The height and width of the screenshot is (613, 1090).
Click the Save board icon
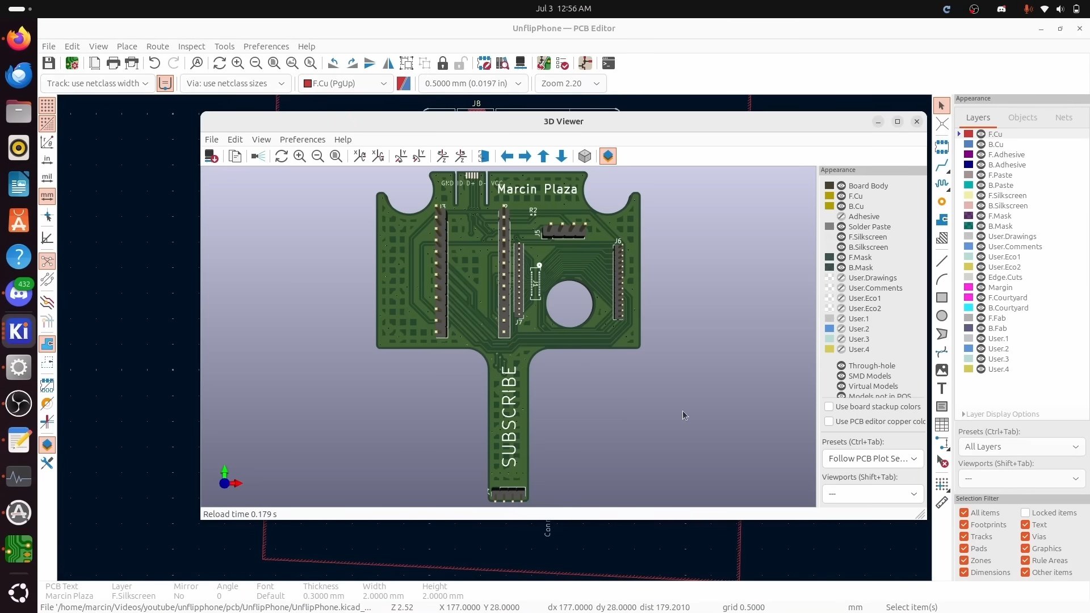49,63
